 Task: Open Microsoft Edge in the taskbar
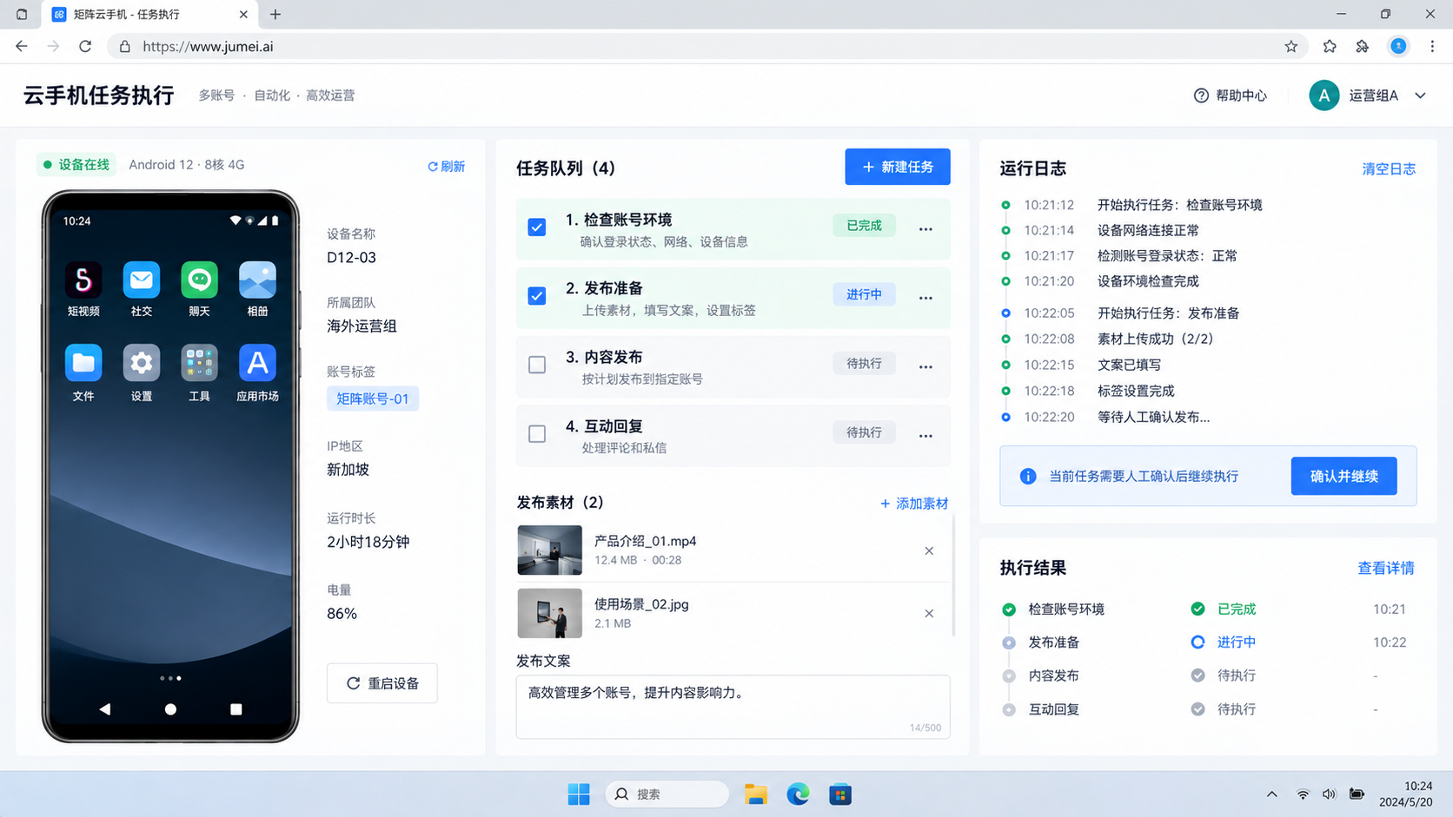click(798, 794)
